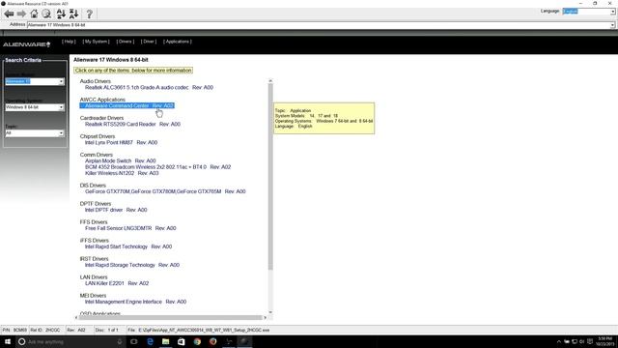Open the Home page icon in toolbar
The width and height of the screenshot is (618, 348).
[35, 14]
